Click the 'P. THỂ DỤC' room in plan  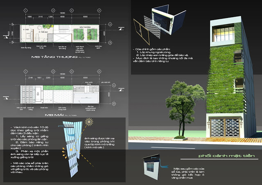click(41, 33)
